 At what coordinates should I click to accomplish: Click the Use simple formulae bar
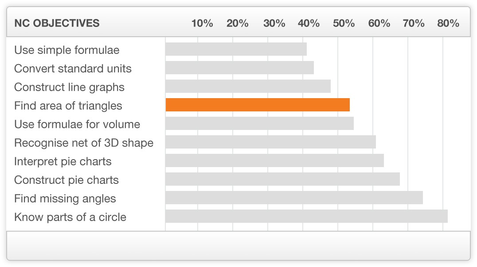236,49
